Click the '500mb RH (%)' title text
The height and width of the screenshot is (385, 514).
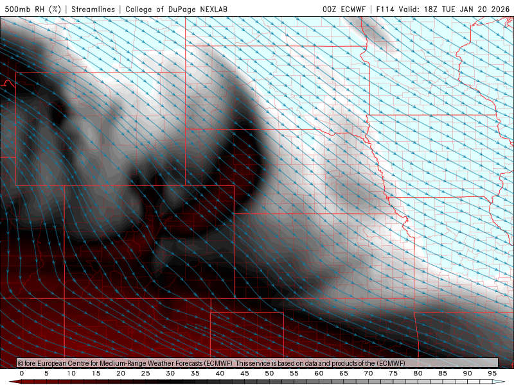[x=33, y=9]
